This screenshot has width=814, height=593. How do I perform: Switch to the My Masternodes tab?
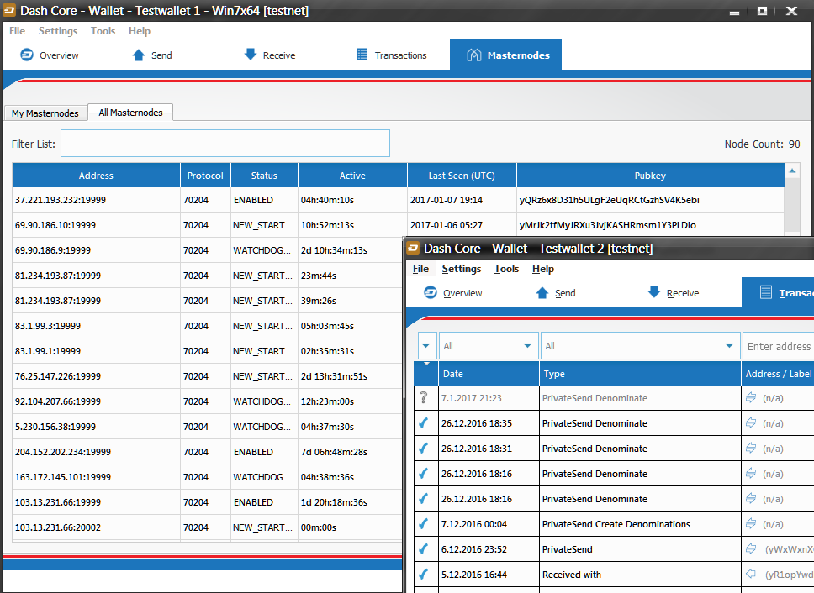[x=45, y=113]
